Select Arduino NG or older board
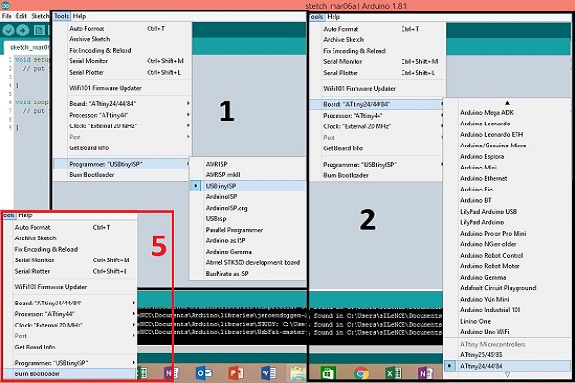 [488, 244]
